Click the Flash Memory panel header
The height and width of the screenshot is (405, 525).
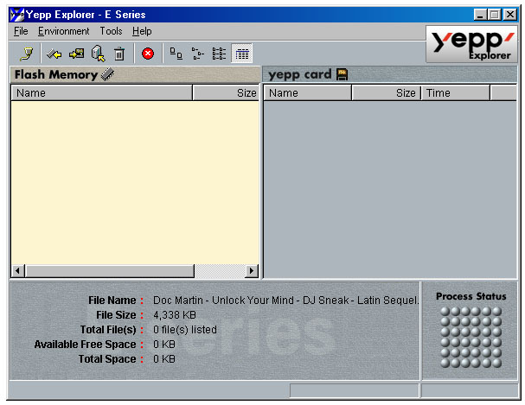(x=135, y=74)
